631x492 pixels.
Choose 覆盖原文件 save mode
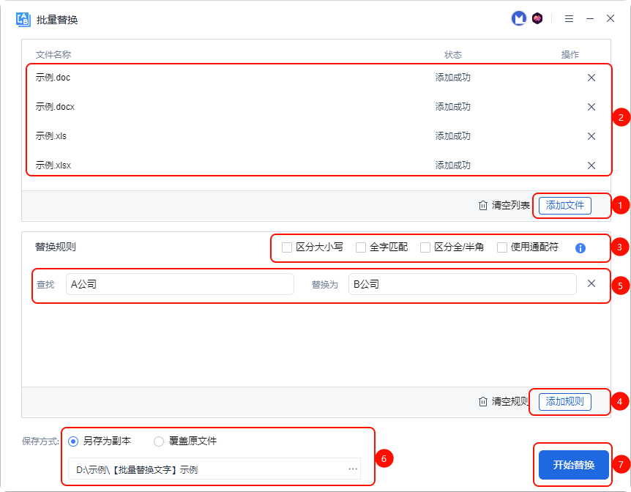coord(159,441)
